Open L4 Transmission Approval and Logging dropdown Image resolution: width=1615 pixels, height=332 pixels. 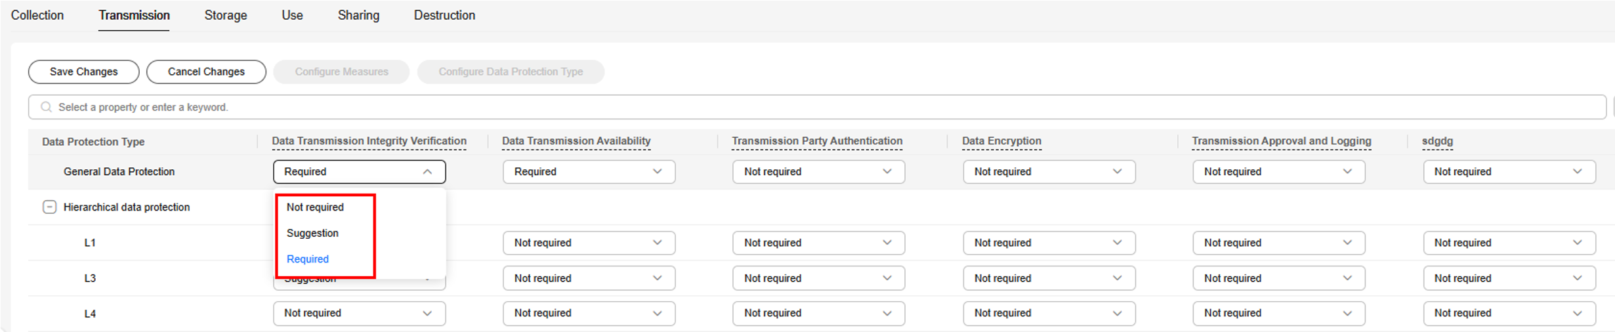pyautogui.click(x=1278, y=314)
